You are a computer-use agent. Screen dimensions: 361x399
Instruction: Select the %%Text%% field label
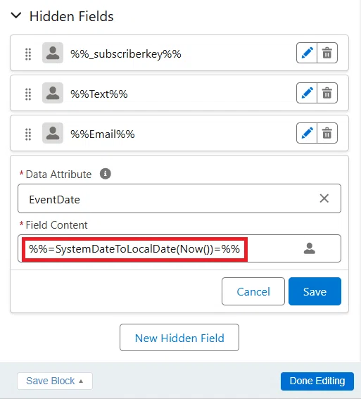pyautogui.click(x=99, y=94)
